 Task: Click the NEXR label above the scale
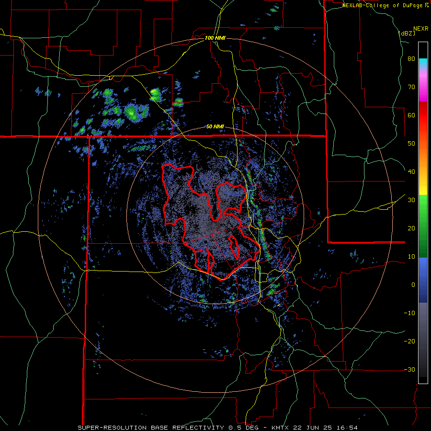pos(420,29)
